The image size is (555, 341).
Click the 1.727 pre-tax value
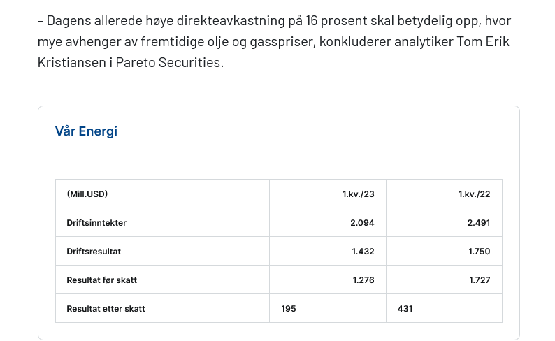pos(479,280)
